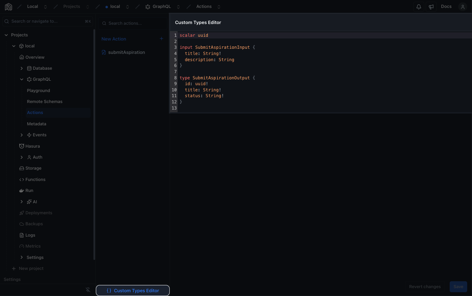Screen dimensions: 472x296
Task: Open Remote Schemas in the sidebar
Action: click(45, 102)
